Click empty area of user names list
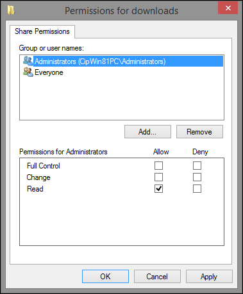This screenshot has height=294, width=243. click(122, 98)
